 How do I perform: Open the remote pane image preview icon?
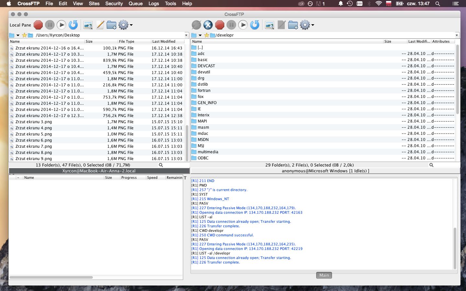pos(270,25)
